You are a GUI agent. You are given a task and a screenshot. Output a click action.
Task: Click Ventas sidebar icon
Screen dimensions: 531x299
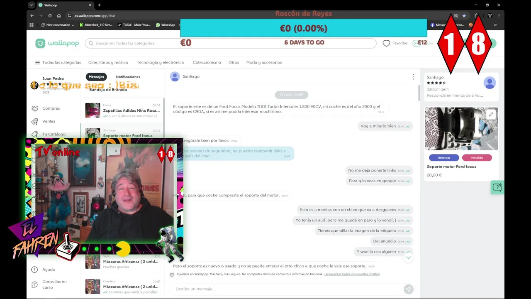pos(35,121)
